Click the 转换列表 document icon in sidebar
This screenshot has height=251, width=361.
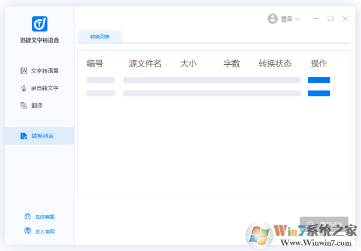[23, 136]
